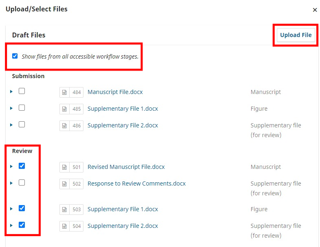Open Response to Review Comments.docx link
The image size is (320, 247).
click(136, 184)
